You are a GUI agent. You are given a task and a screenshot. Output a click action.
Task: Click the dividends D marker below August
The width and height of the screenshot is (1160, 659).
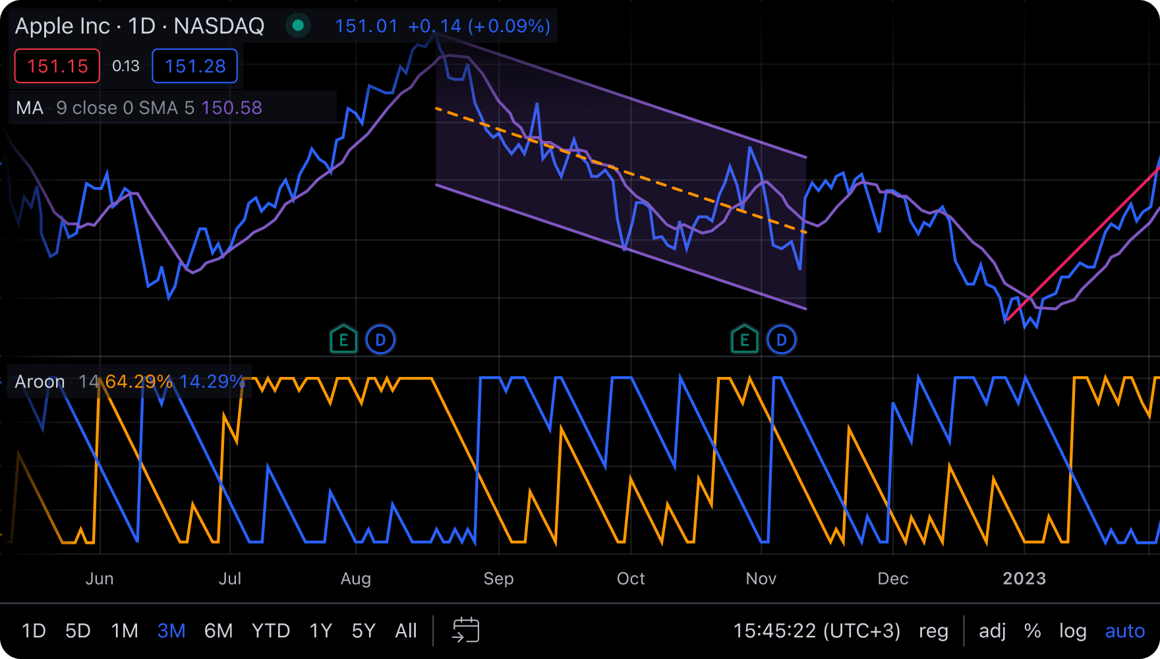click(x=381, y=339)
